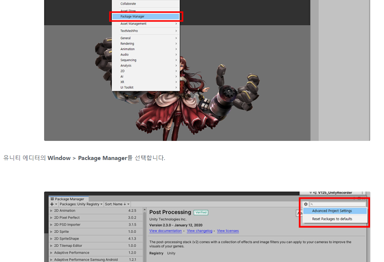Screen dimensions: 384x262
Task: Open the dropdown arrow beside the plus button
Action: click(x=56, y=204)
